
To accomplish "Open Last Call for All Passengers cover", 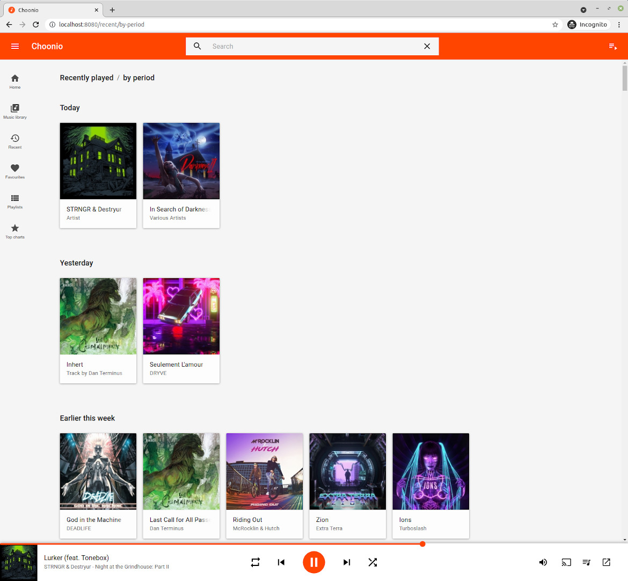I will pos(181,471).
